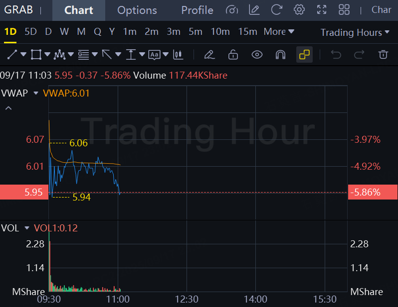
Task: Select the trend line drawing tool
Action: tap(12, 54)
